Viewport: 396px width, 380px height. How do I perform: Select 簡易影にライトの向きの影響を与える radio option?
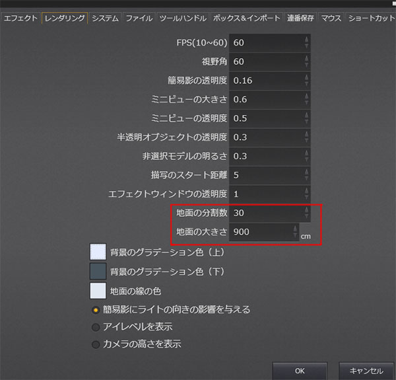(x=96, y=309)
